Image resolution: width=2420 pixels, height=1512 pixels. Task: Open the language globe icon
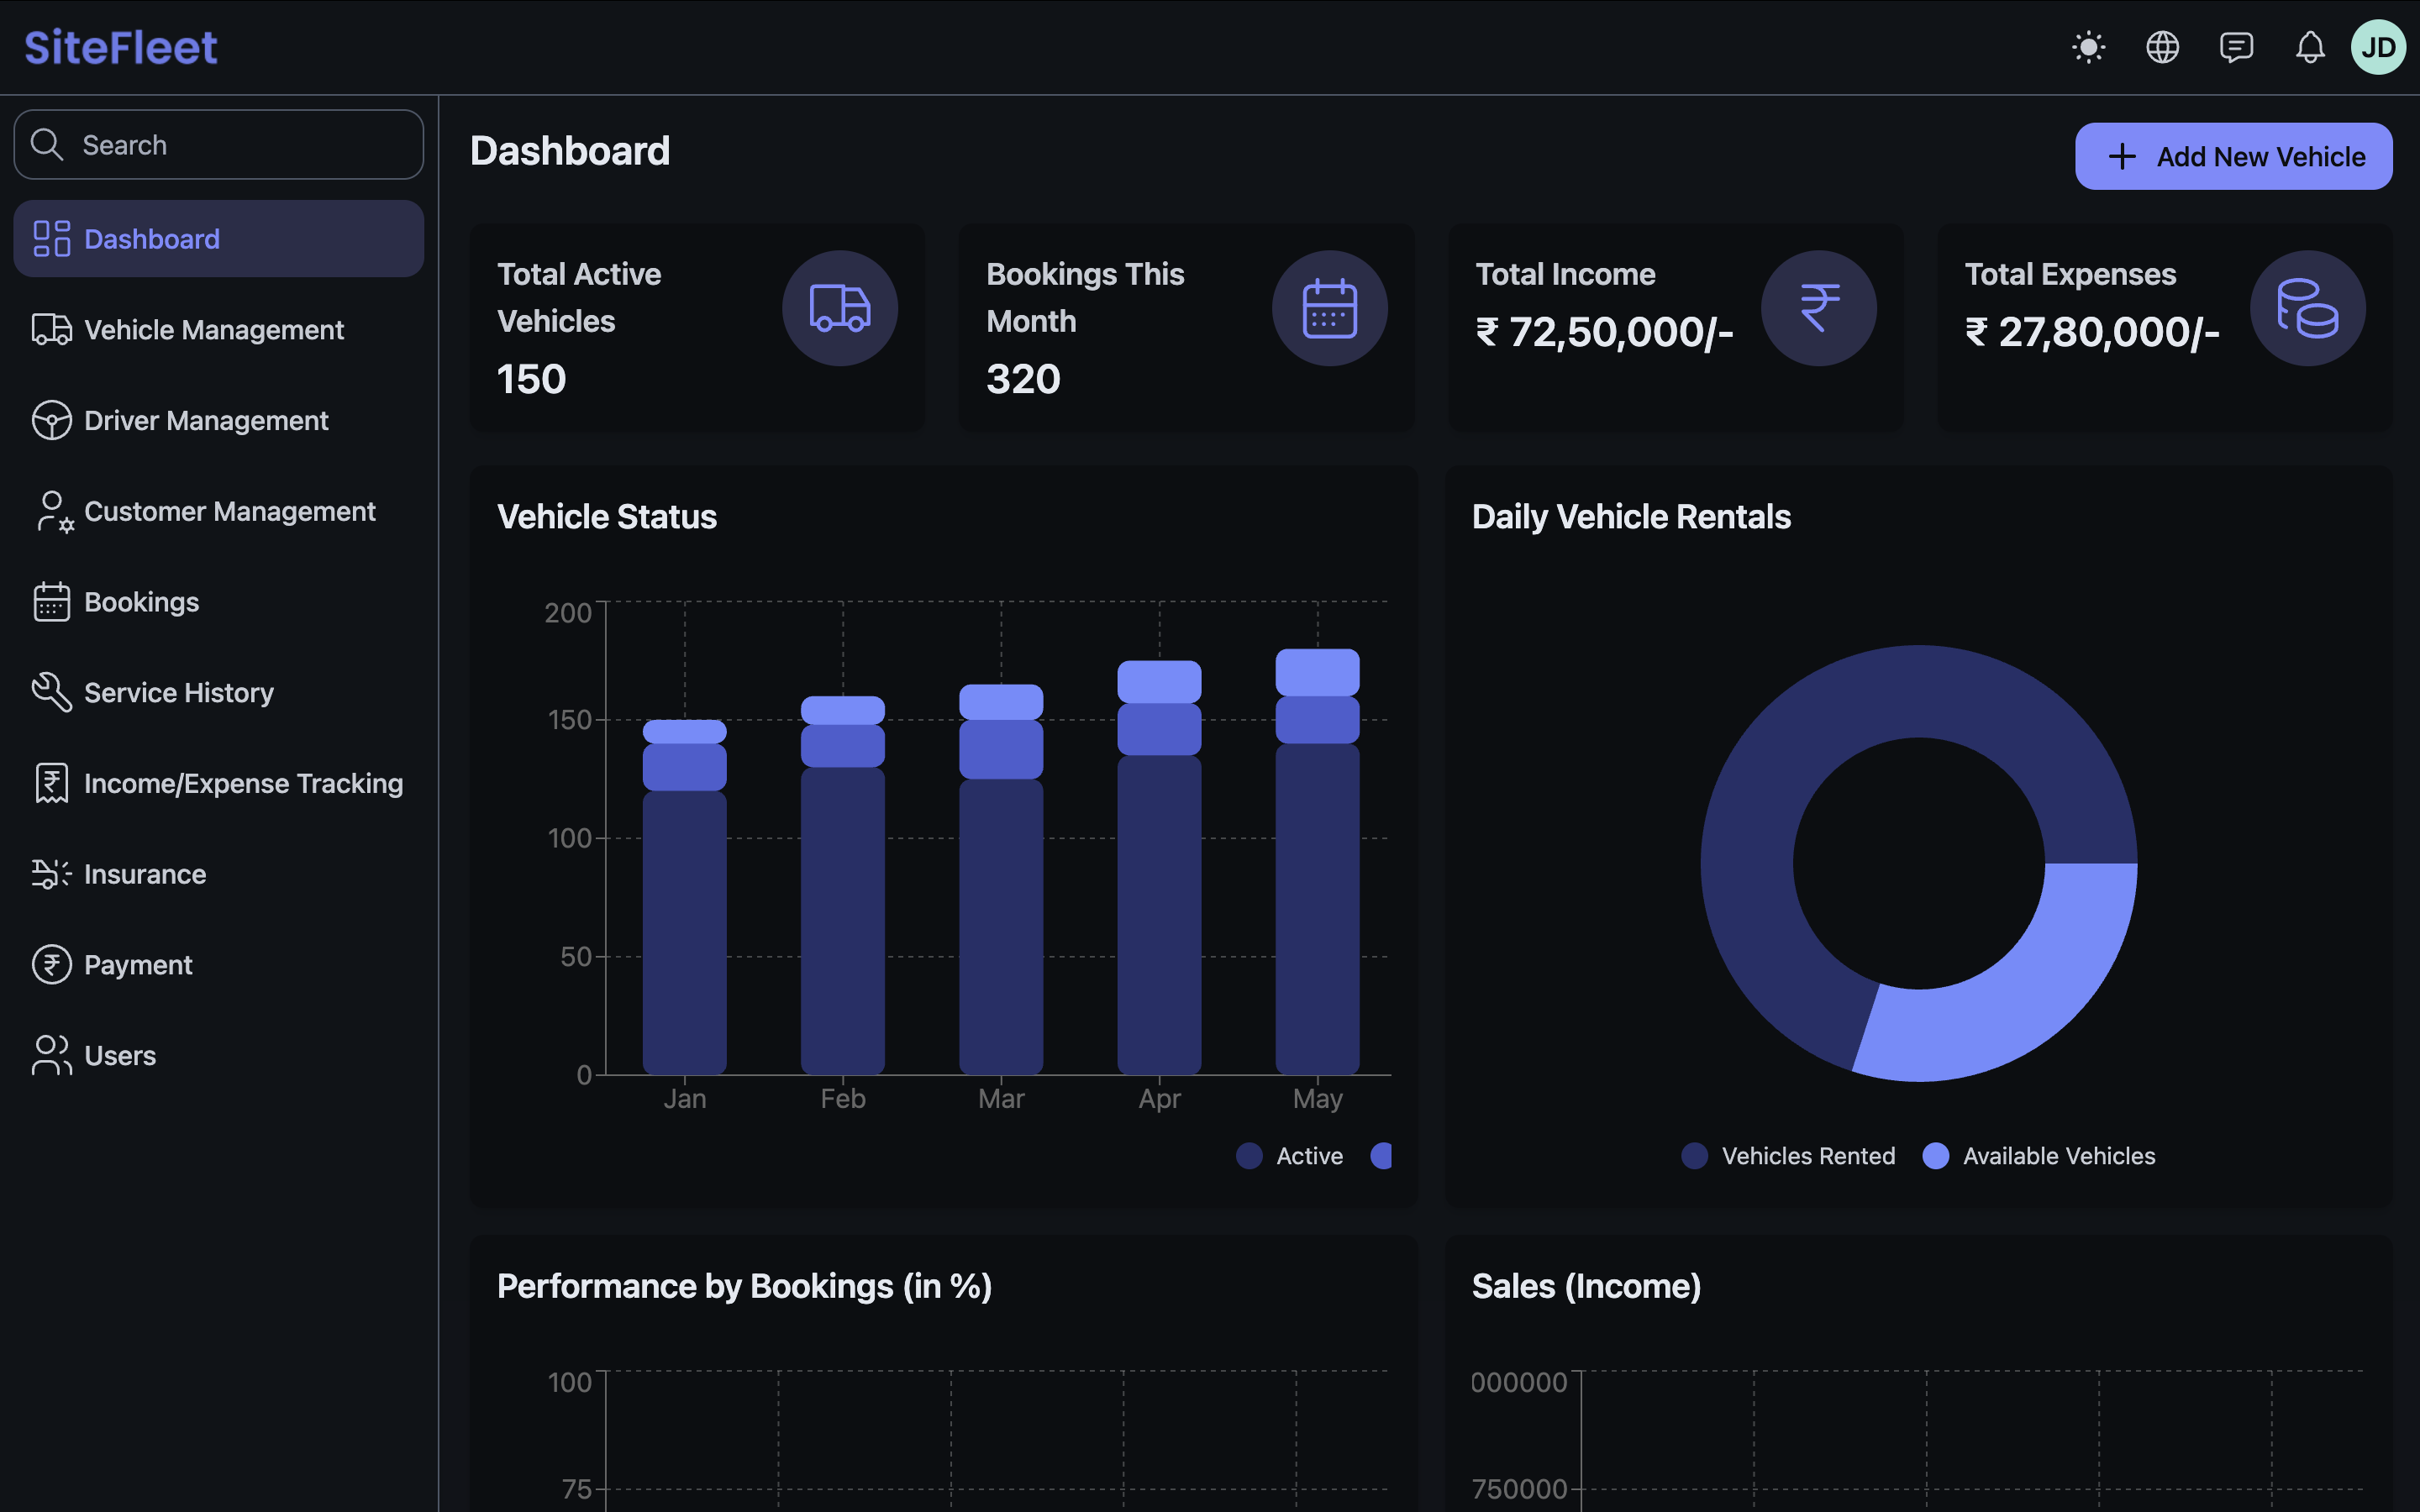(2162, 47)
